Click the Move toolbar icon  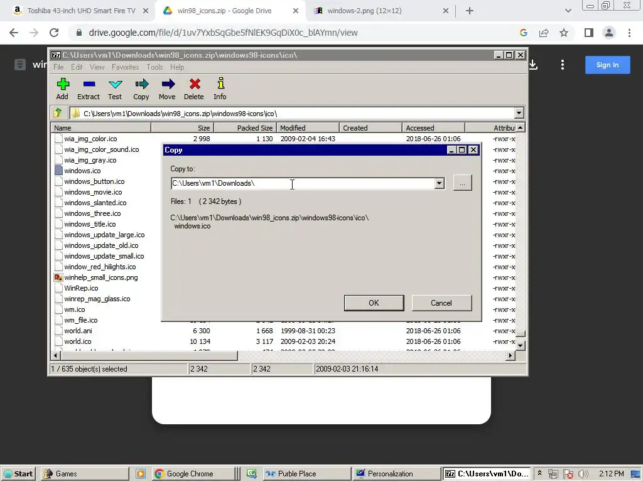(x=167, y=88)
